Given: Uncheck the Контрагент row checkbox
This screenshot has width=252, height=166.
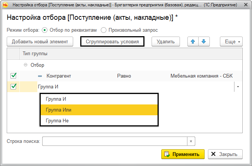Looking at the screenshot, I should (x=13, y=76).
